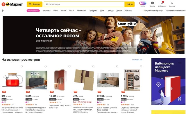Open the Заказы orders icon
The width and height of the screenshot is (186, 114).
tap(153, 4)
